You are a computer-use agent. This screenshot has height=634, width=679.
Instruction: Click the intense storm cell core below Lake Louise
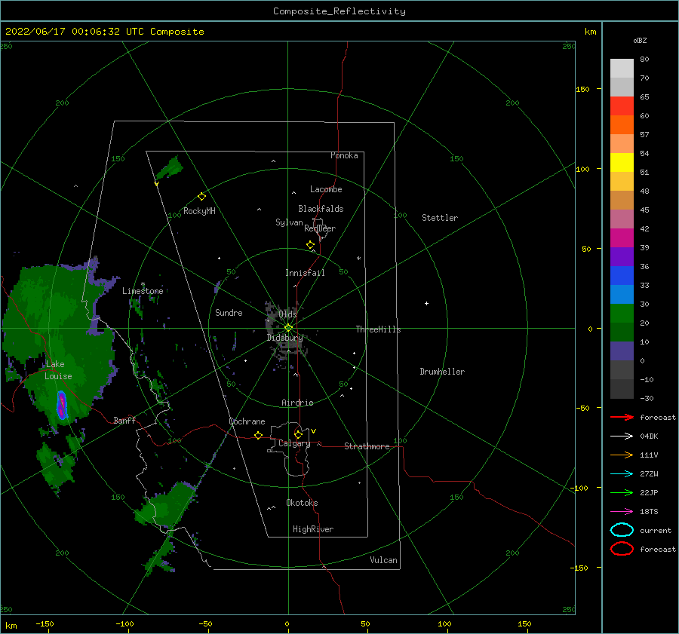point(62,405)
